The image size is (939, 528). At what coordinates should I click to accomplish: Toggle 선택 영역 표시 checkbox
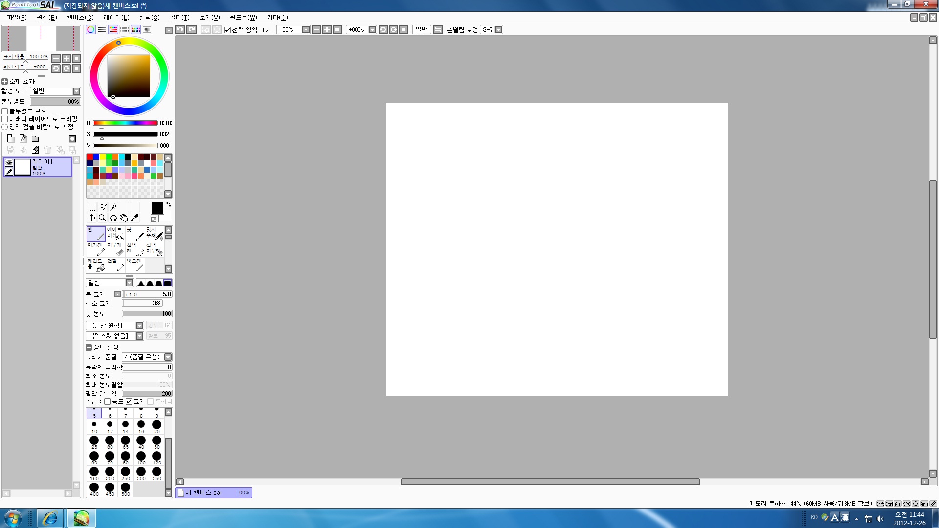pos(228,30)
